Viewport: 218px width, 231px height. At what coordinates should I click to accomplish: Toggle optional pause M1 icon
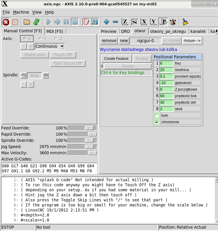tap(95, 22)
